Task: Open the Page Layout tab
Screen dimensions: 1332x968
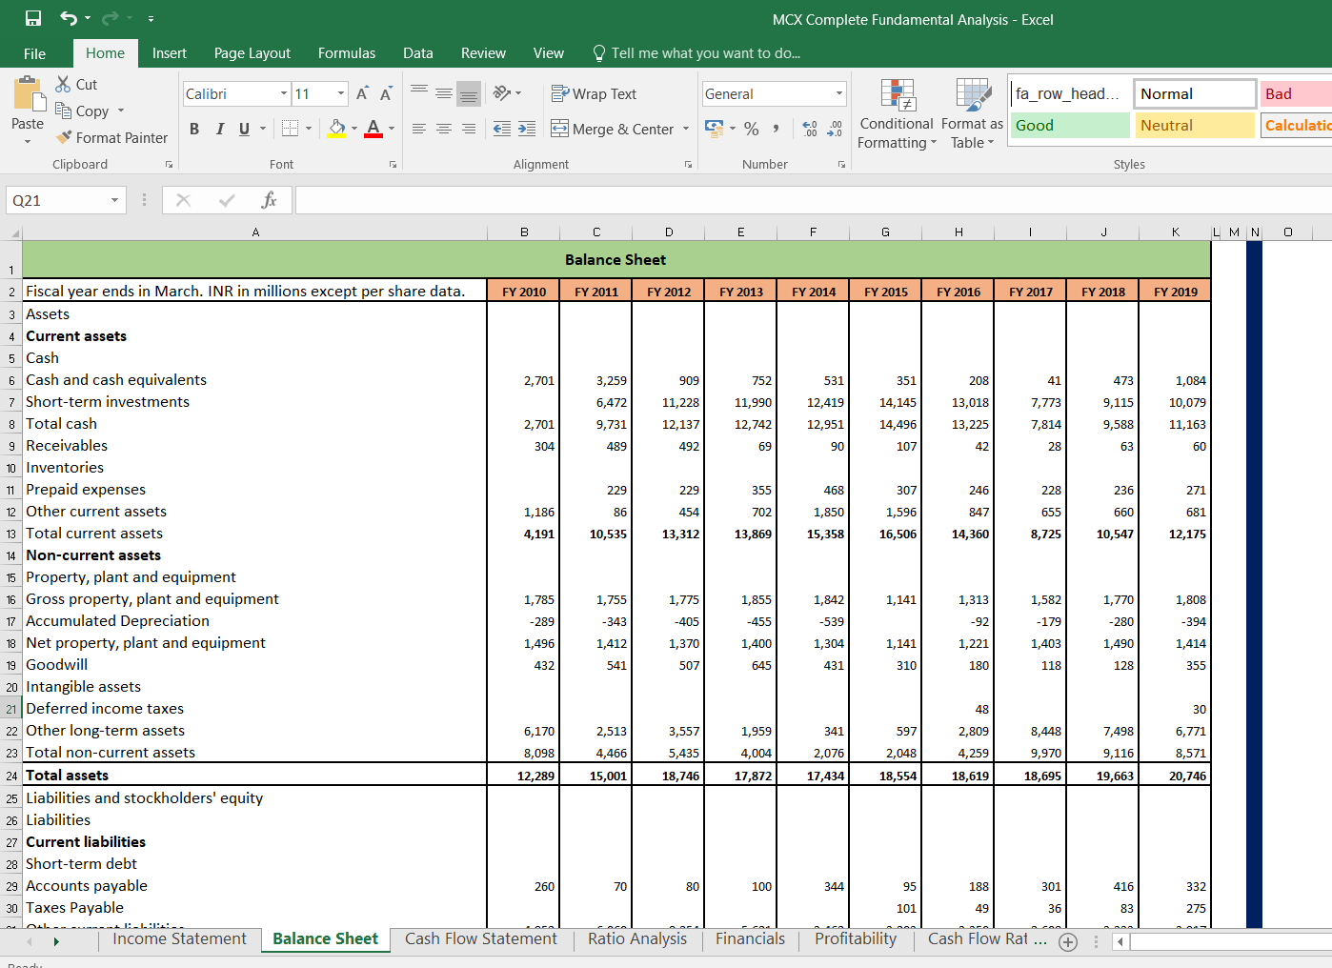Action: tap(252, 53)
